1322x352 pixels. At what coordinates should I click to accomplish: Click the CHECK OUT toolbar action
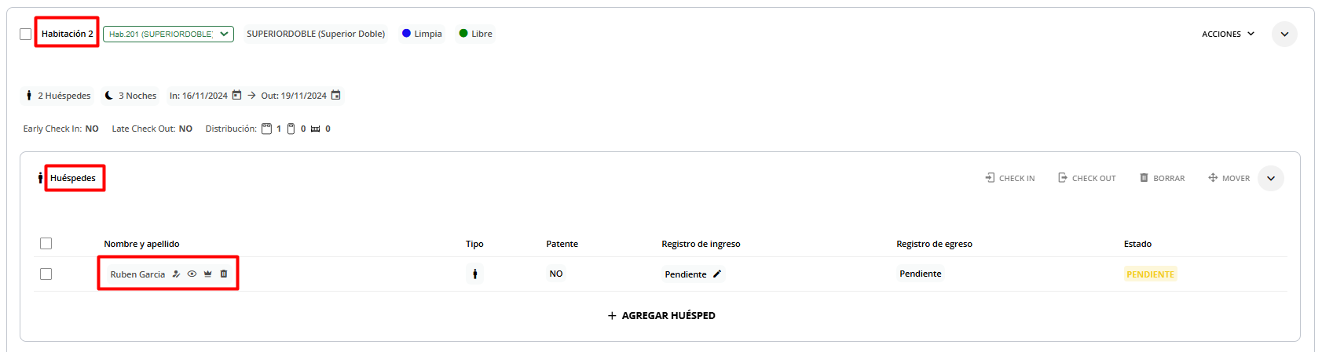1086,178
